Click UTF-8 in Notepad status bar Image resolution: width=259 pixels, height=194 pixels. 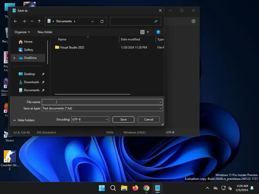pos(170,132)
